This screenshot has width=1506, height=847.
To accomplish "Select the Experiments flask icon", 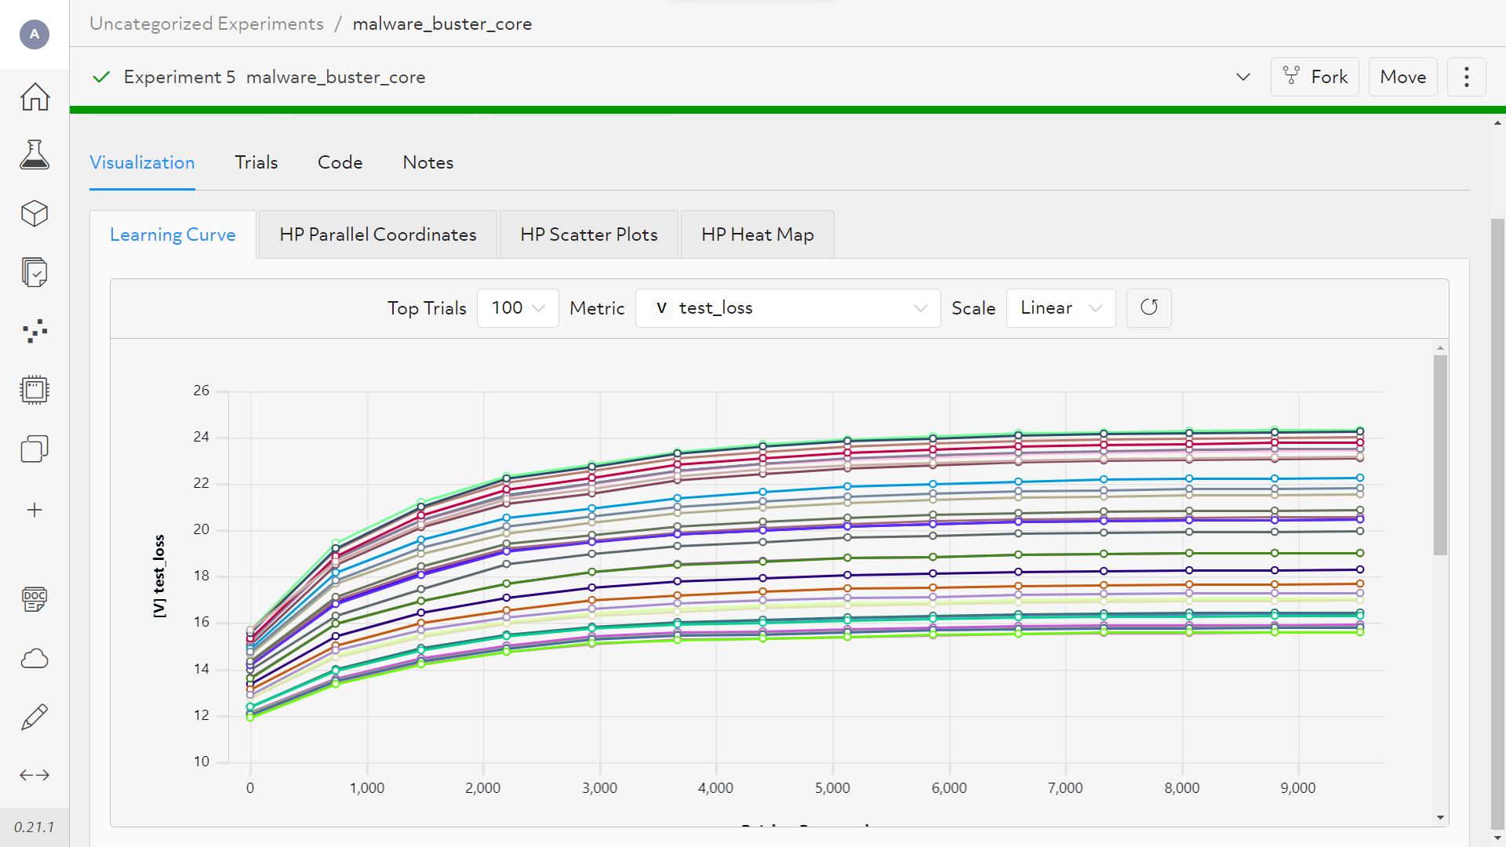I will tap(34, 154).
